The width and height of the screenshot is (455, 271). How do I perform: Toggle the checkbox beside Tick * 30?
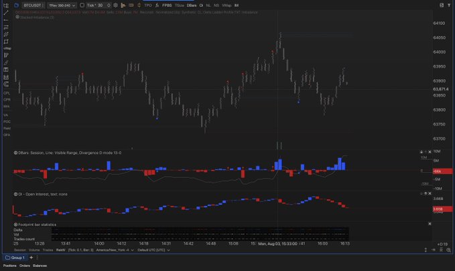point(82,5)
